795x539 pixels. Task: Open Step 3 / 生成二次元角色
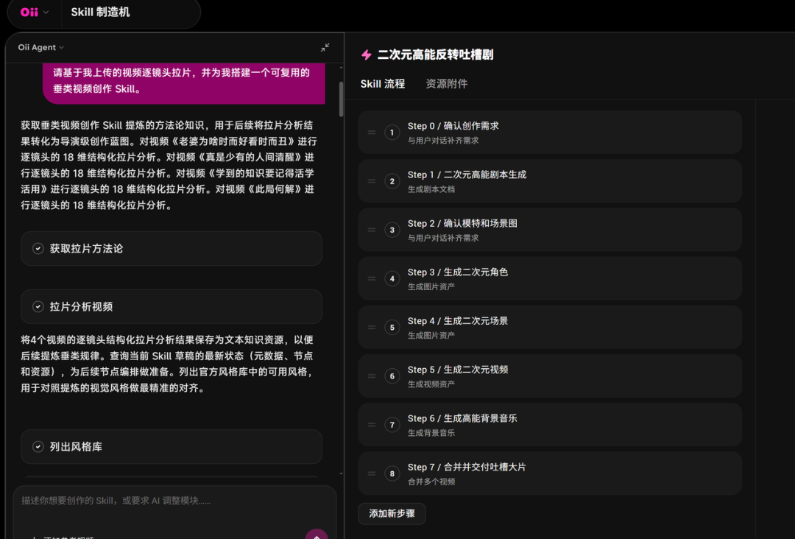pos(550,278)
